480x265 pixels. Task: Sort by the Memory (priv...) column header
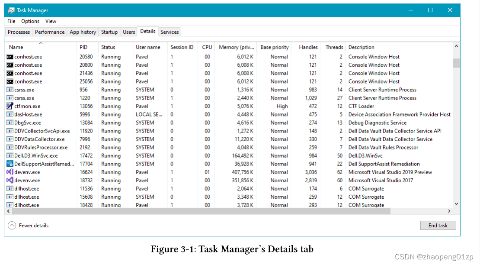236,47
